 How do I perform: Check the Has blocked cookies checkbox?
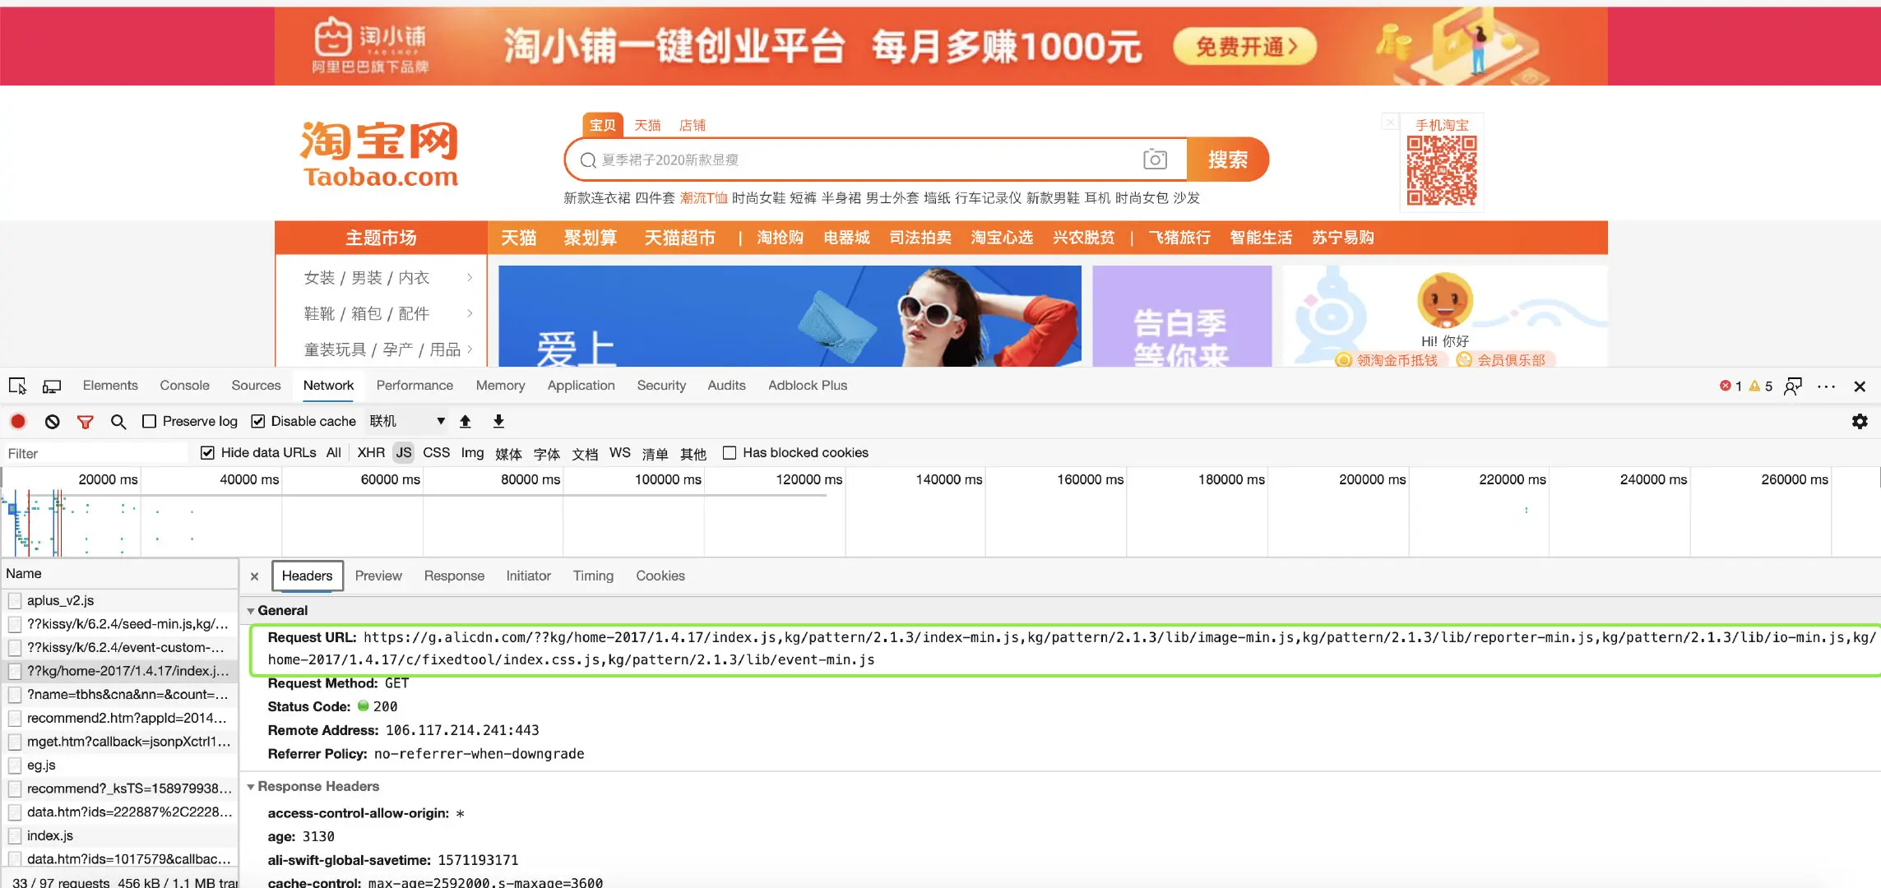[x=729, y=453]
